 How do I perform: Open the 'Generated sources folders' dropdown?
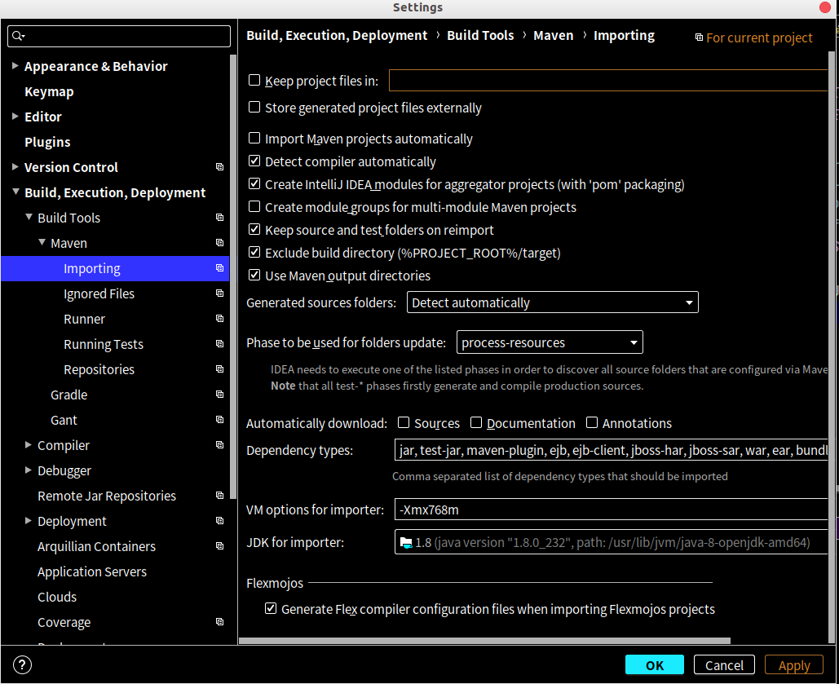(689, 302)
